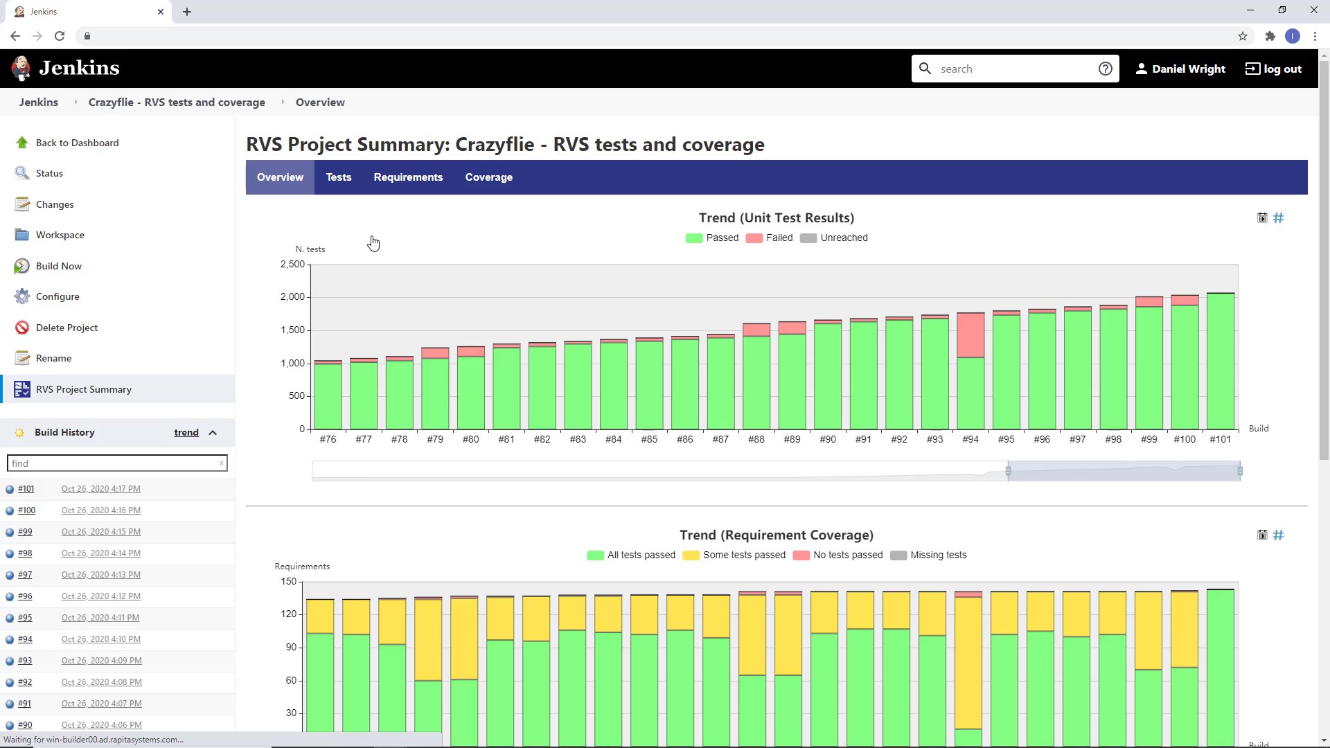Open a new browser tab

pos(187,12)
